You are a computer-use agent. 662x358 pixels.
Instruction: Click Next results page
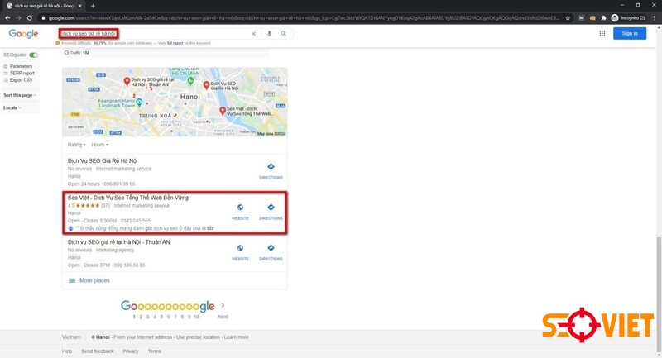pyautogui.click(x=223, y=317)
